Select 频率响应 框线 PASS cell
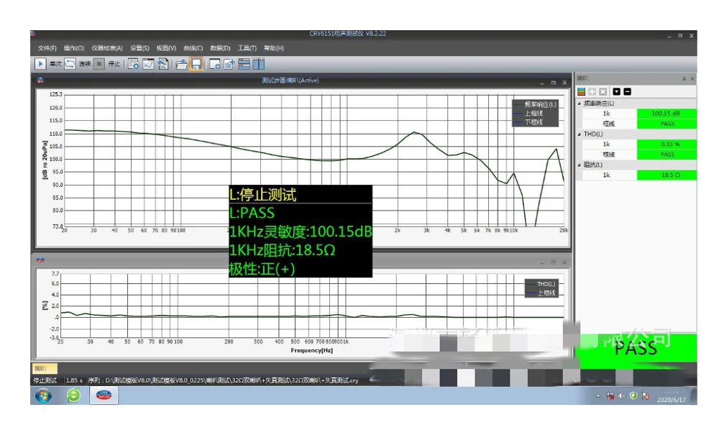The width and height of the screenshot is (719, 445). point(667,124)
